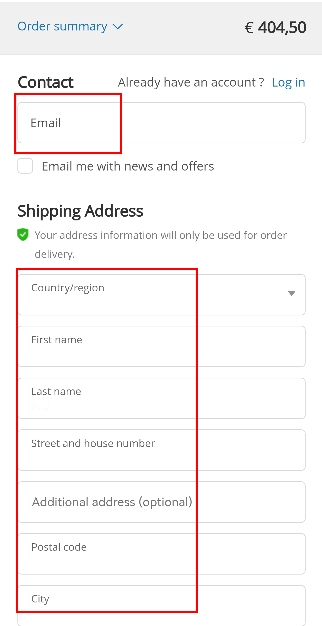This screenshot has height=626, width=322.
Task: Click the € 404,50 order total
Action: [x=276, y=27]
